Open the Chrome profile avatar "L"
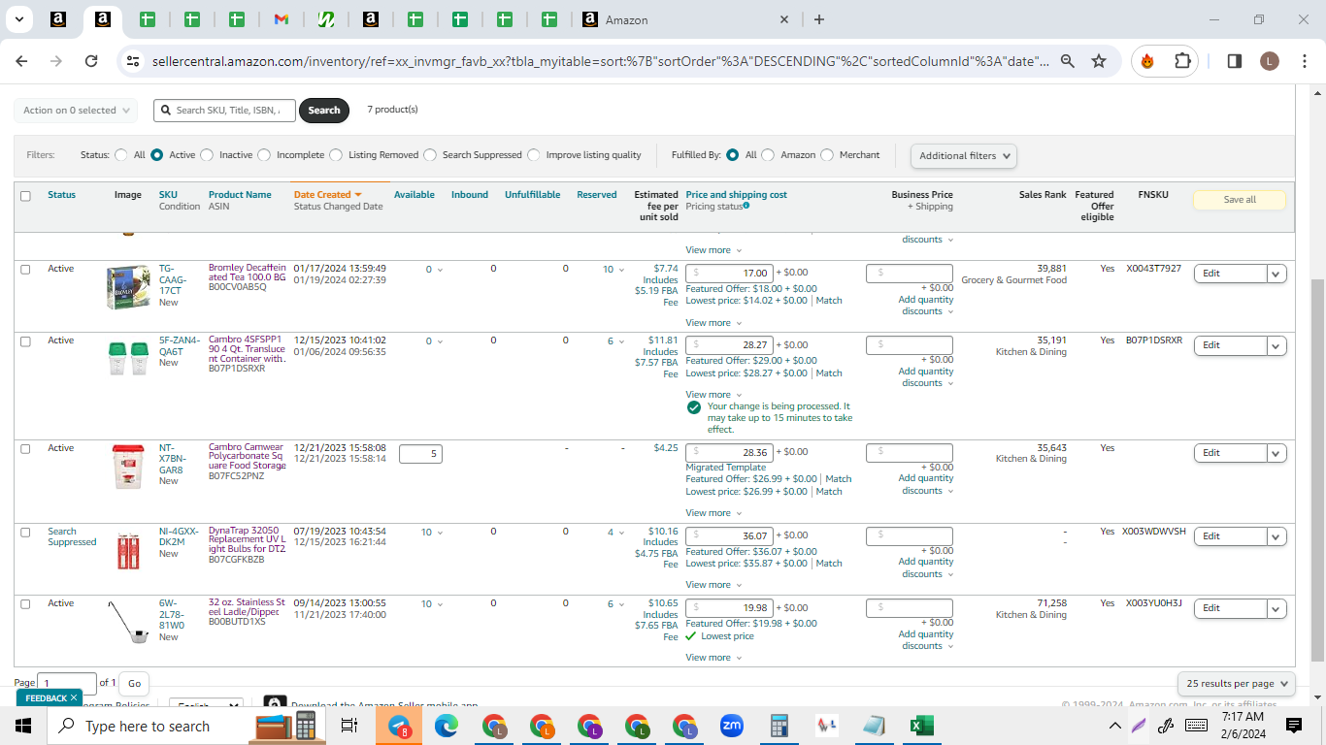Screen dimensions: 1326x745 pos(1270,61)
